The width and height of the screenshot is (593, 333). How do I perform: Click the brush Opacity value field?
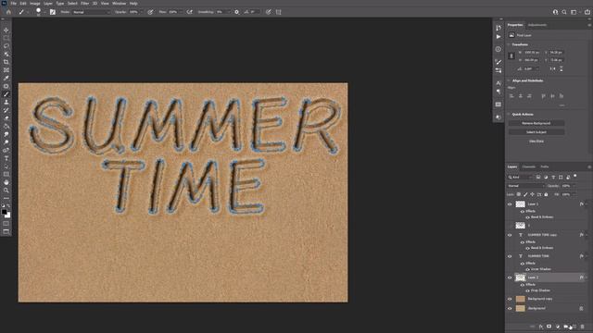[133, 12]
